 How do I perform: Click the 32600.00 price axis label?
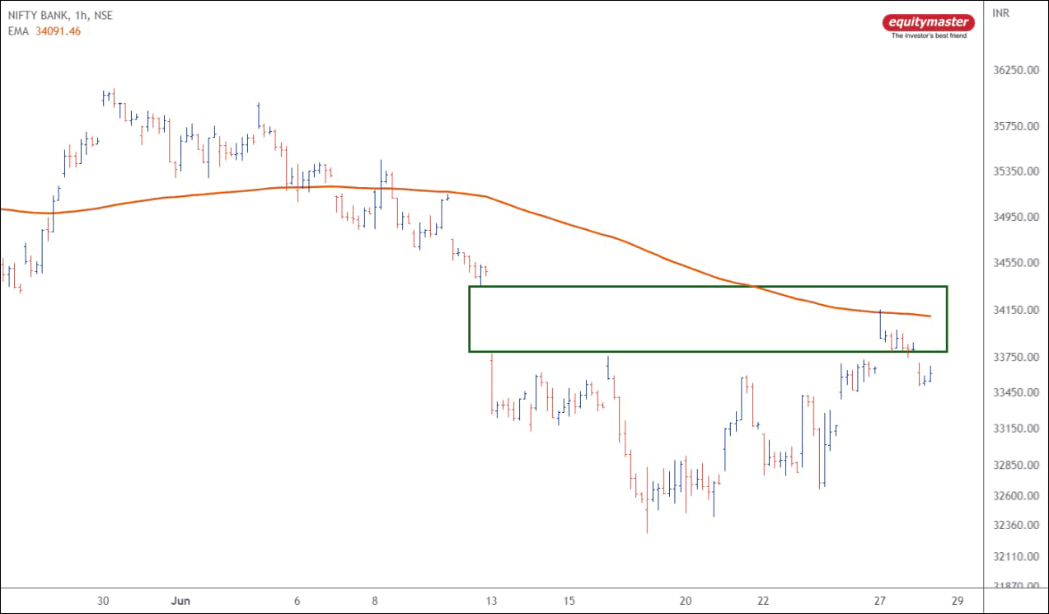pyautogui.click(x=1014, y=495)
